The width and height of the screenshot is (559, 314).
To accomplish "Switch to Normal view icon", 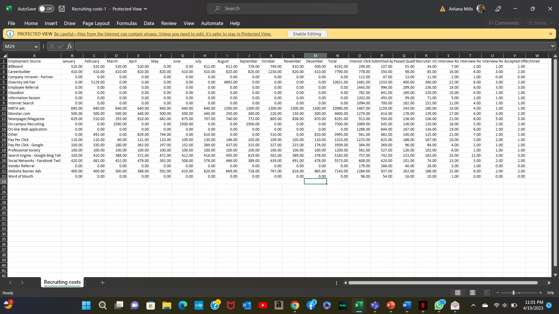I will tap(458, 292).
